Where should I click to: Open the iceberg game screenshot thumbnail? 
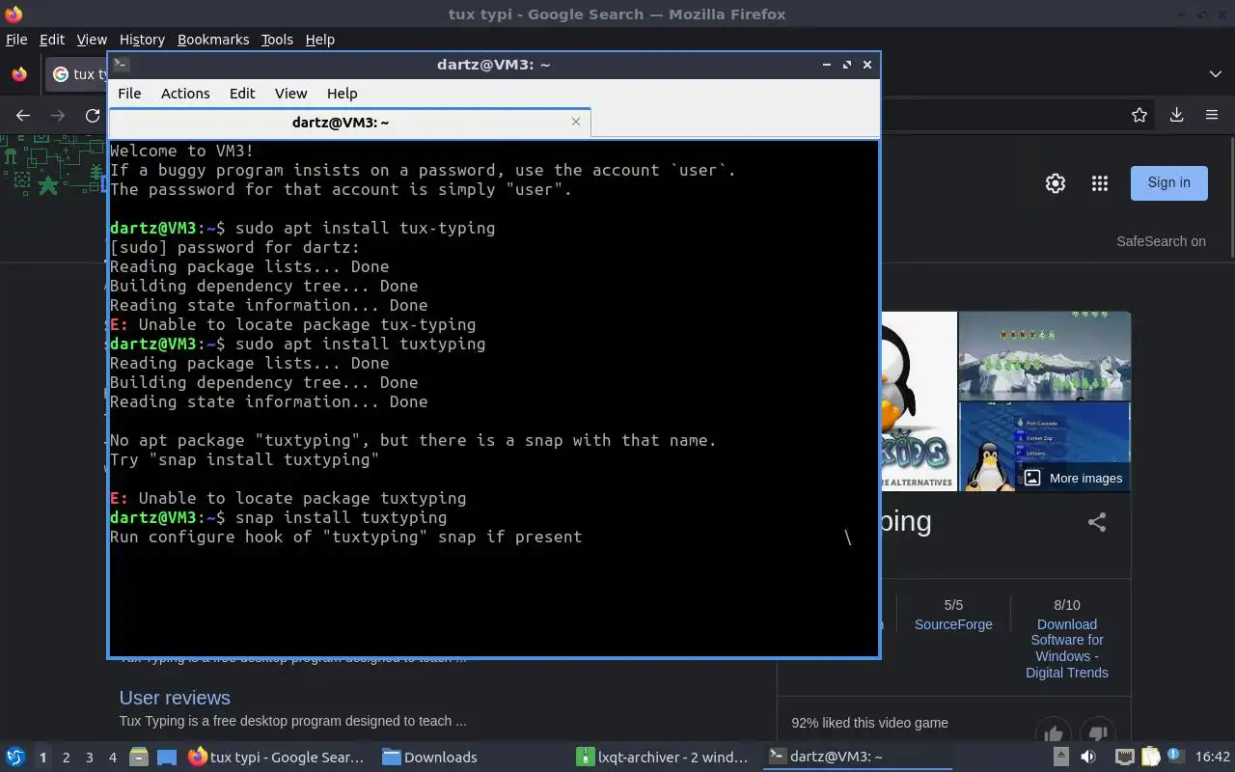1044,355
